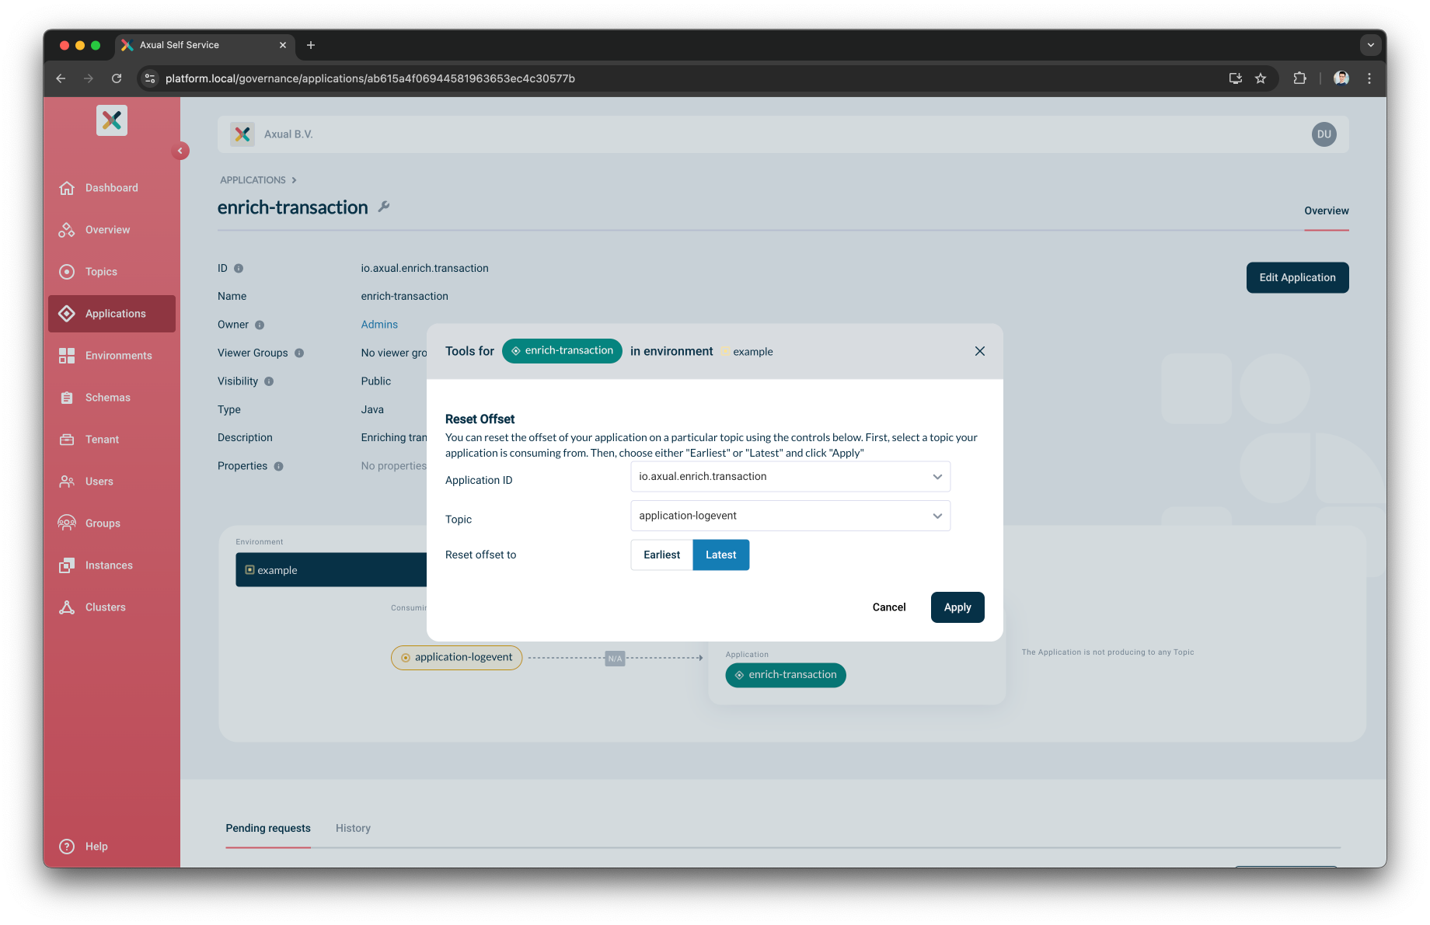The height and width of the screenshot is (925, 1430).
Task: Cancel the Reset Offset dialog
Action: coord(889,607)
